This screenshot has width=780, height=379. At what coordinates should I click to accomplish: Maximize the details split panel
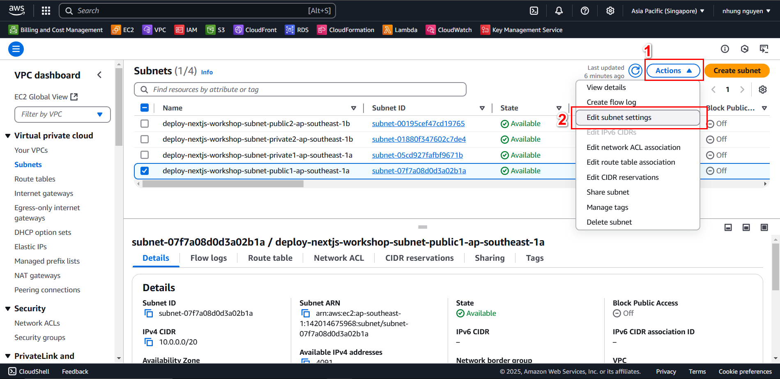764,227
